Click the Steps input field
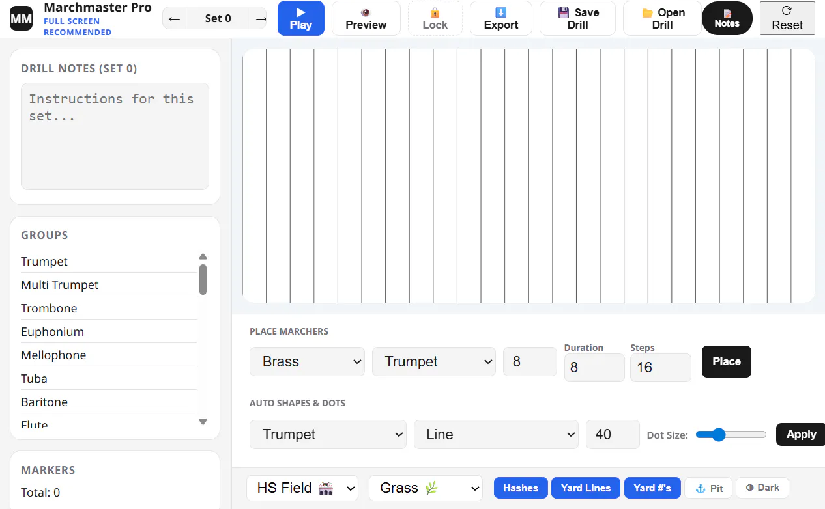 [660, 368]
